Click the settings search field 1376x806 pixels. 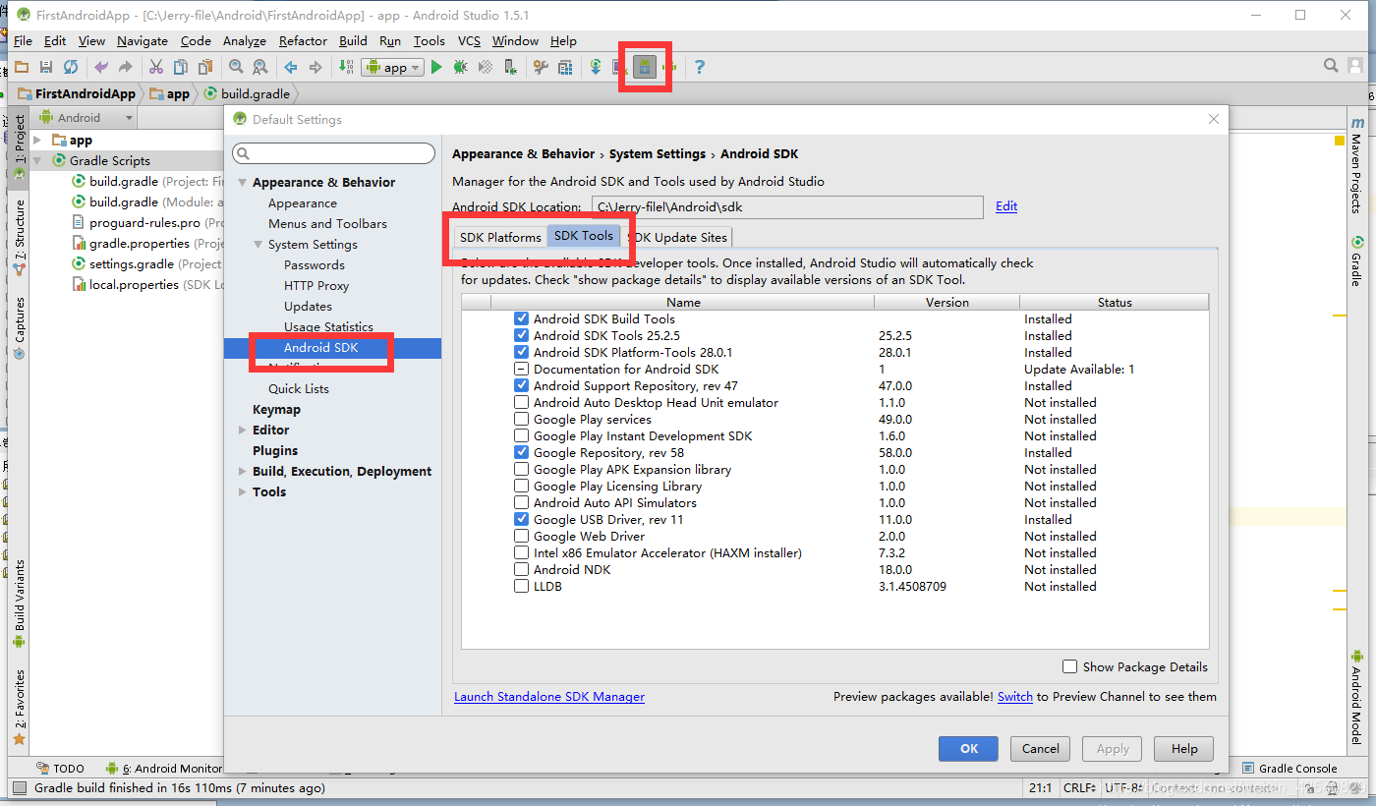click(x=333, y=153)
